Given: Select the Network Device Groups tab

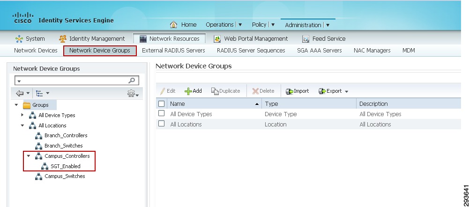Looking at the screenshot, I should tap(100, 51).
